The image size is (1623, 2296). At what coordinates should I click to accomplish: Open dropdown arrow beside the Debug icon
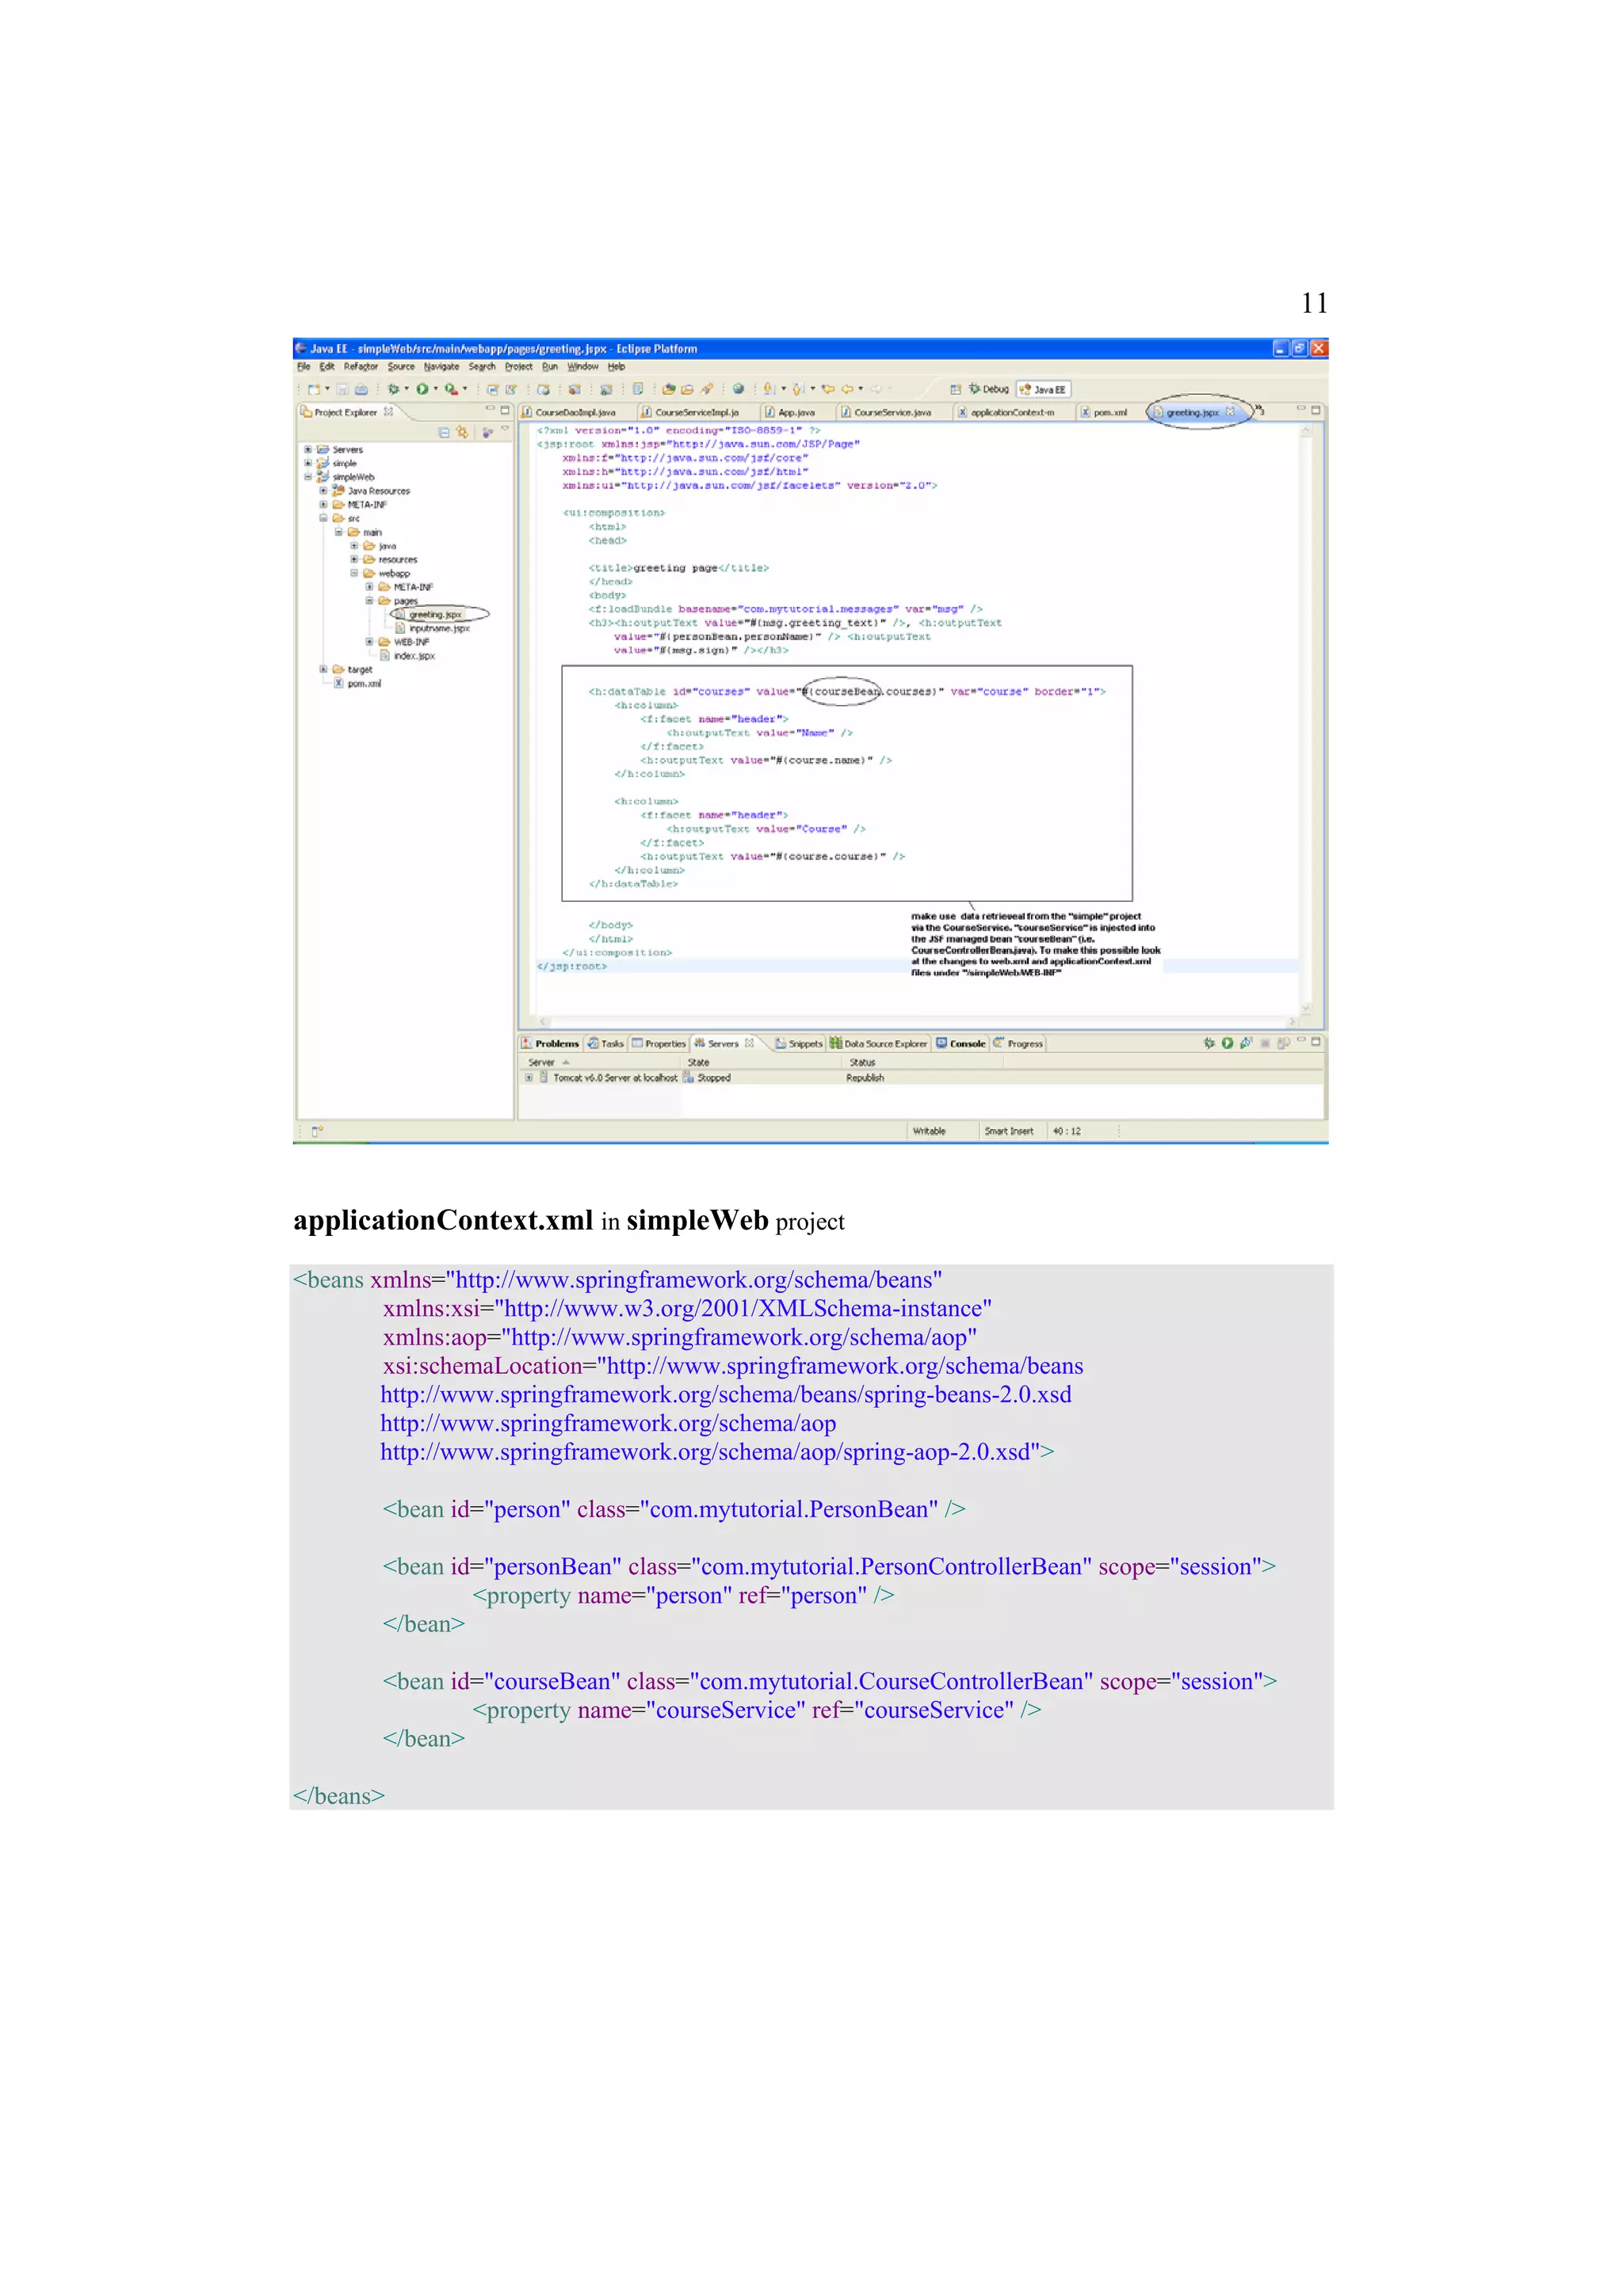[x=406, y=389]
